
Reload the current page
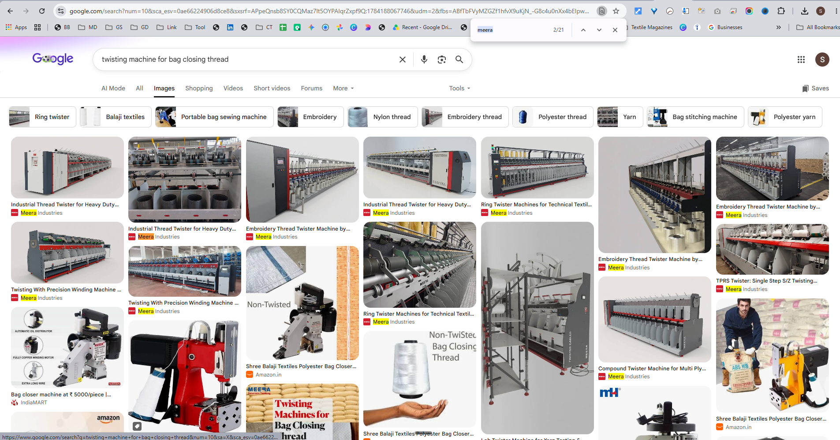point(42,11)
